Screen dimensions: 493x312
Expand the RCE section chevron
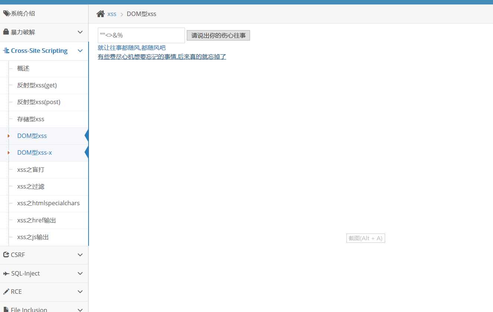pyautogui.click(x=80, y=292)
